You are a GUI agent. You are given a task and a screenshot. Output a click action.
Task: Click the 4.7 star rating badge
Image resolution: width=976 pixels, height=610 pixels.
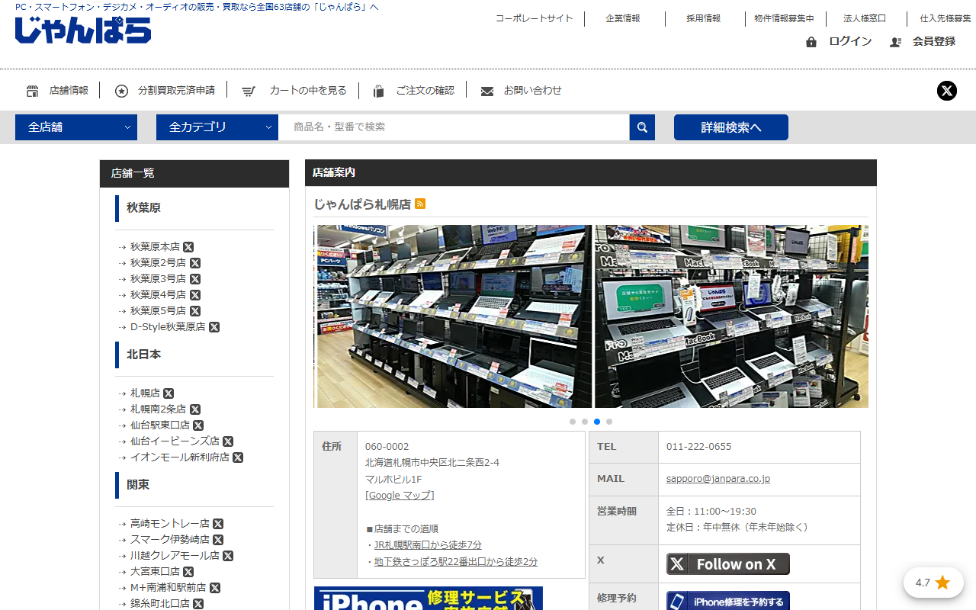[x=933, y=583]
